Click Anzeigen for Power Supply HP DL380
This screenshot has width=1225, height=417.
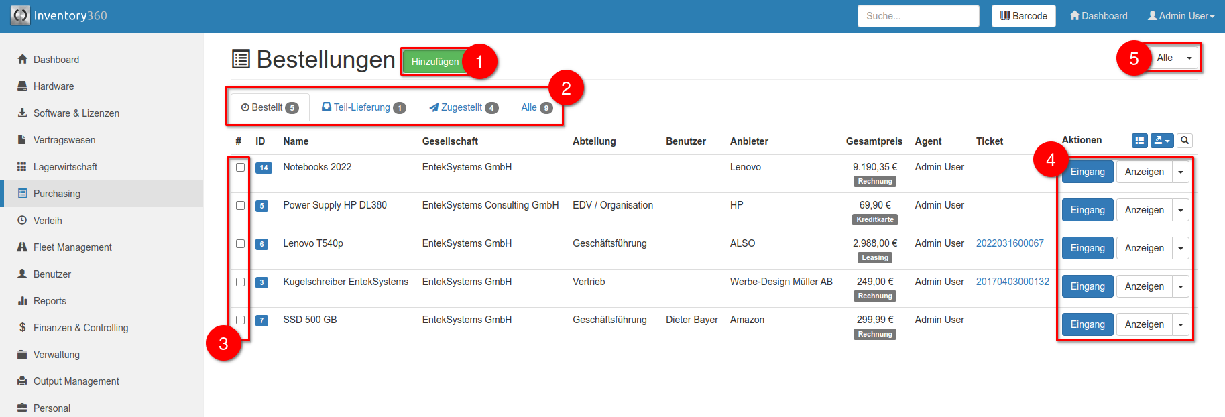tap(1145, 211)
